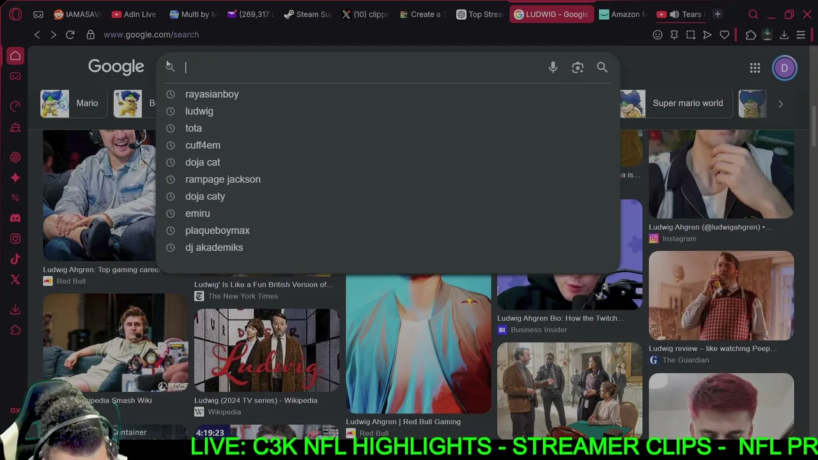
Task: Open the sidebar Extensions puzzle icon
Action: pyautogui.click(x=15, y=330)
